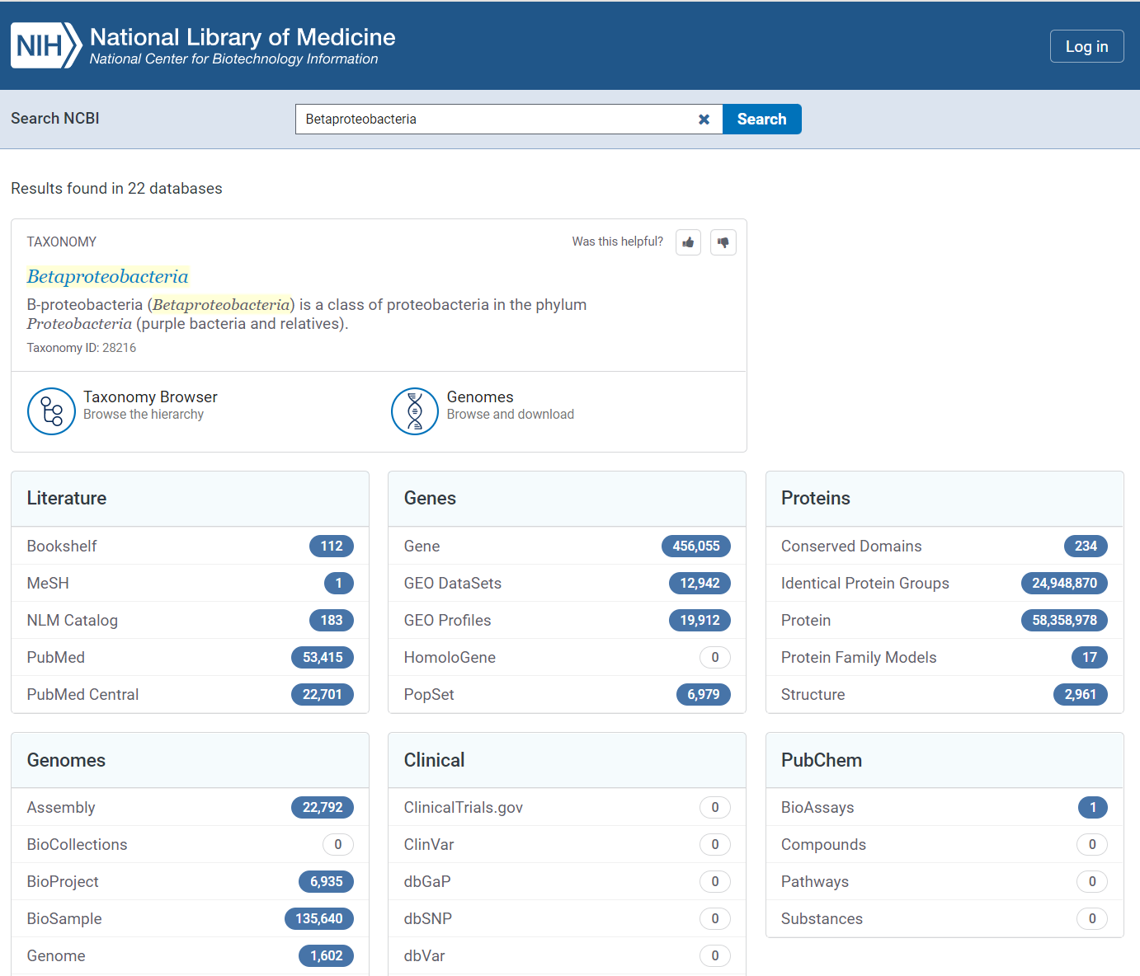Image resolution: width=1140 pixels, height=976 pixels.
Task: Click the Log in button
Action: click(1086, 46)
